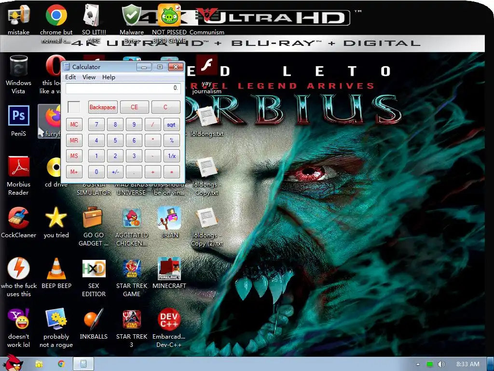Click the 8:33 AM taskbar clock
Viewport: 494px width, 371px height.
[x=467, y=364]
